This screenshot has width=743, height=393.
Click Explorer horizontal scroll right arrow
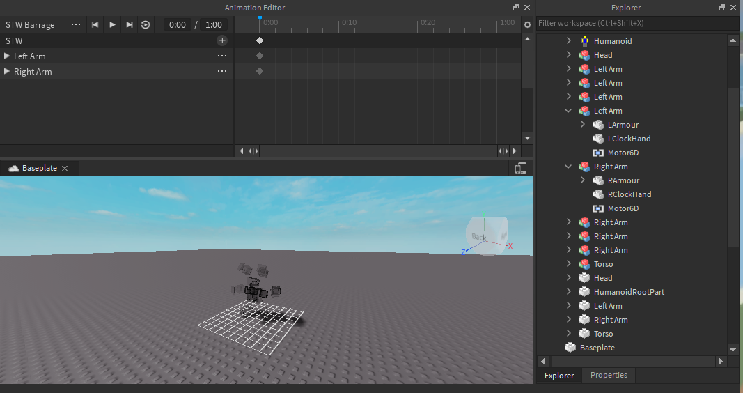[721, 361]
